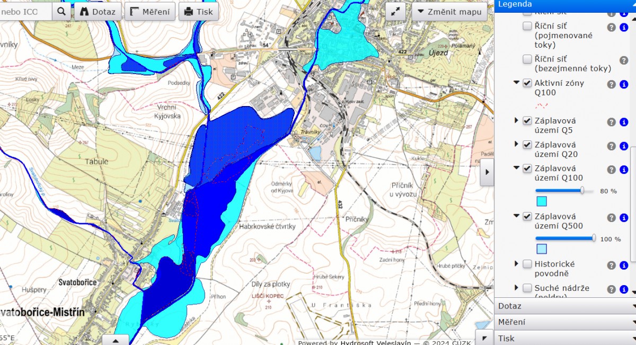Enable Říční síť (bezejmenné toky) checkbox
Viewport: 636px width, 345px height.
click(527, 59)
